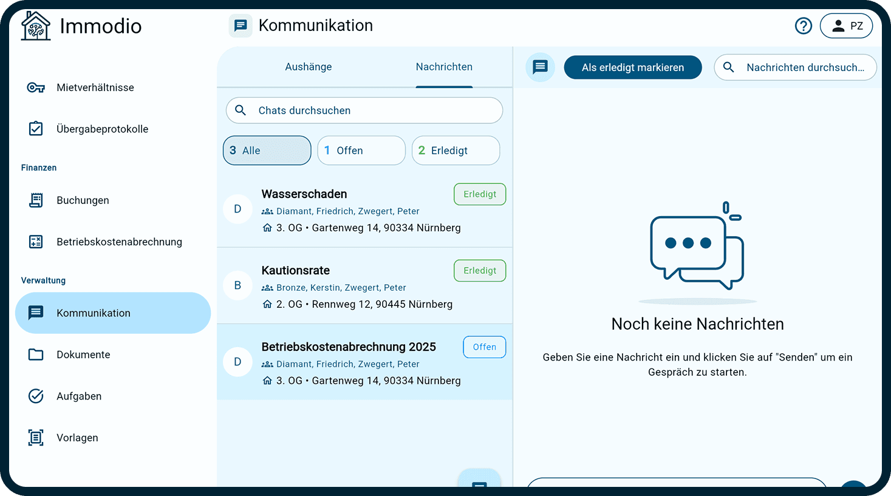
Task: Click the house icon in Kautionsrate address row
Action: point(267,304)
